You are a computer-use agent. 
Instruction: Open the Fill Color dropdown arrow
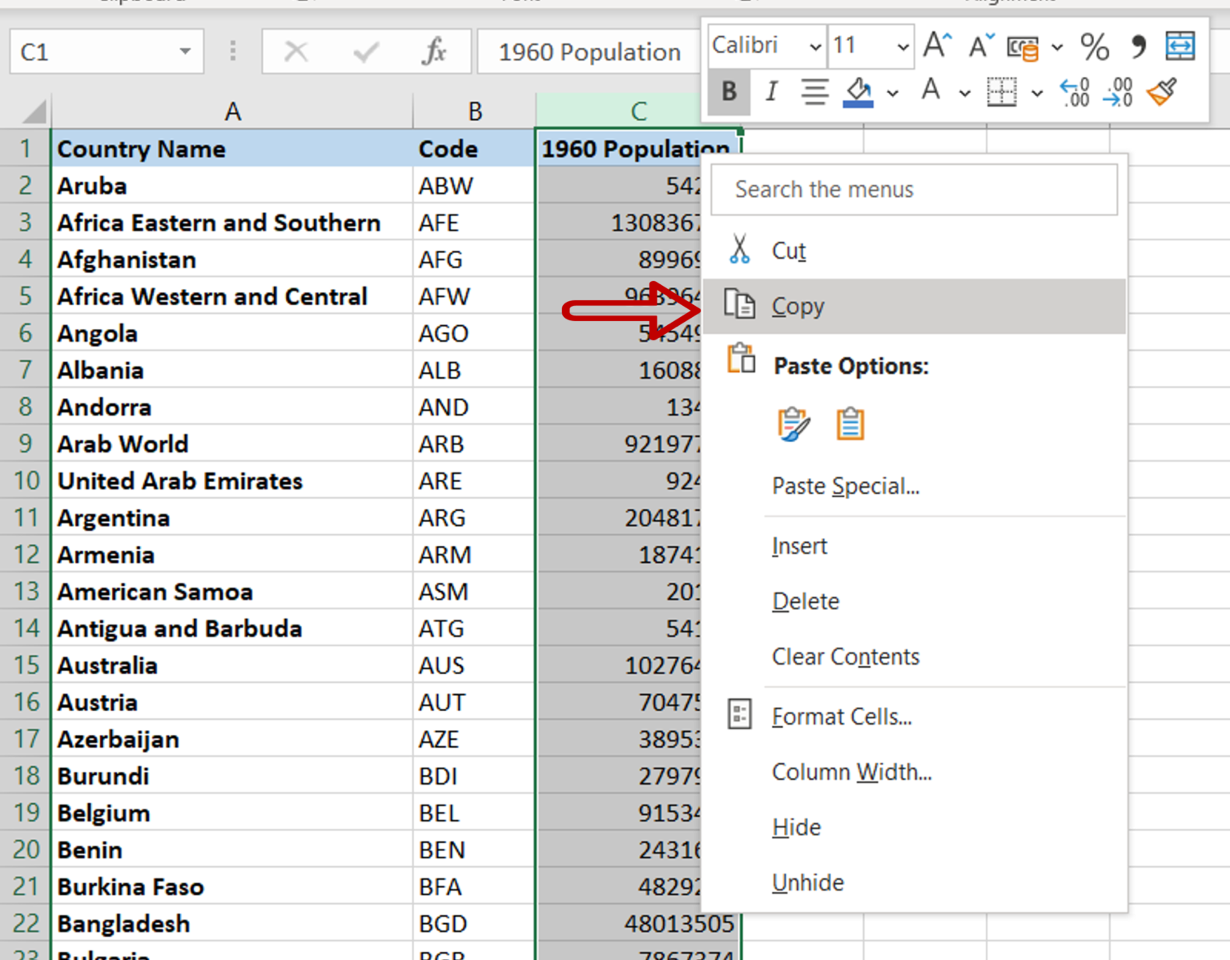click(894, 92)
